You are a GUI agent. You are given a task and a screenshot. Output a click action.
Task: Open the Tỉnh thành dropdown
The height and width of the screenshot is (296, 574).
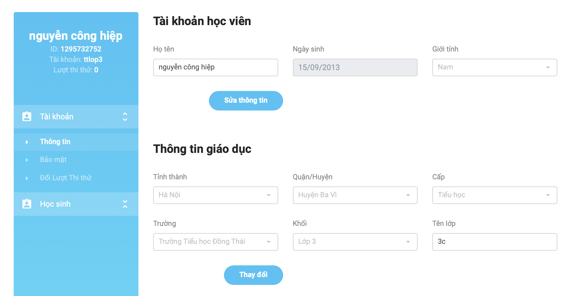(215, 195)
